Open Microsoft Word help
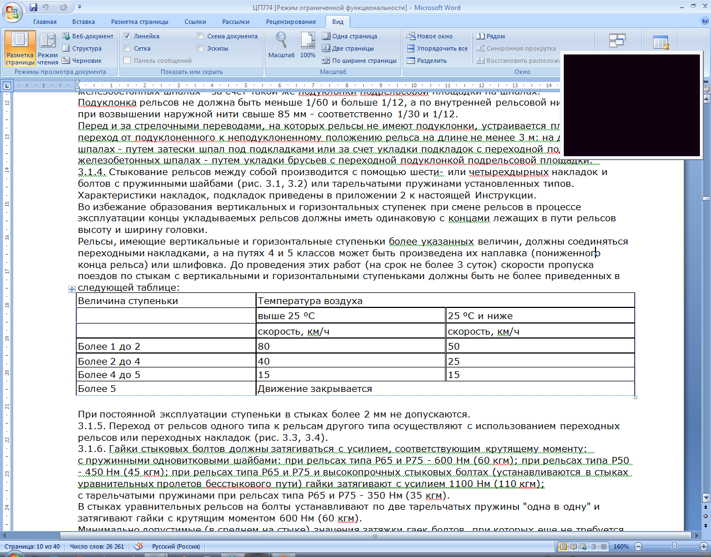711x557 pixels. coord(705,21)
